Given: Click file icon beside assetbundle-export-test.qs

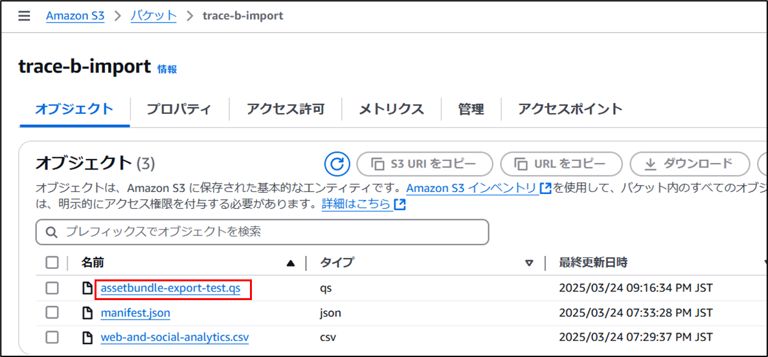Looking at the screenshot, I should point(87,288).
